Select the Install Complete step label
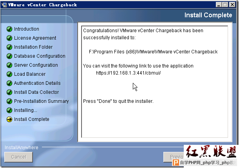The height and width of the screenshot is (168, 239). point(32,119)
